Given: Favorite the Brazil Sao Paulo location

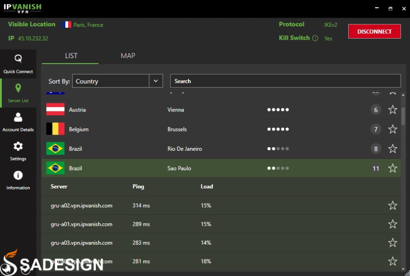Looking at the screenshot, I should [x=392, y=168].
